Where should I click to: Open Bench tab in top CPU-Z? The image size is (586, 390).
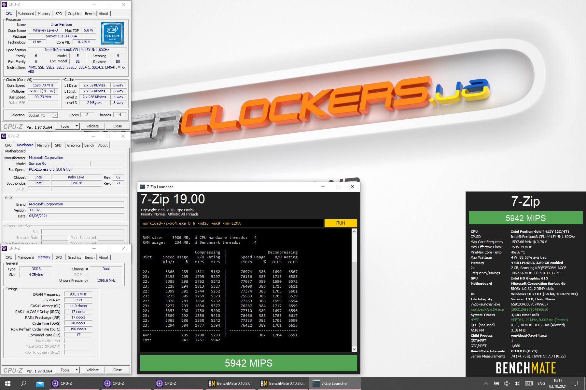click(90, 14)
